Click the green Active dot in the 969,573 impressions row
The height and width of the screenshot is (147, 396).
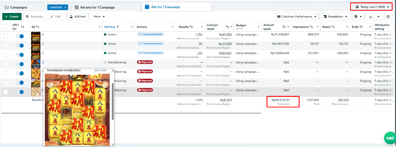(105, 34)
